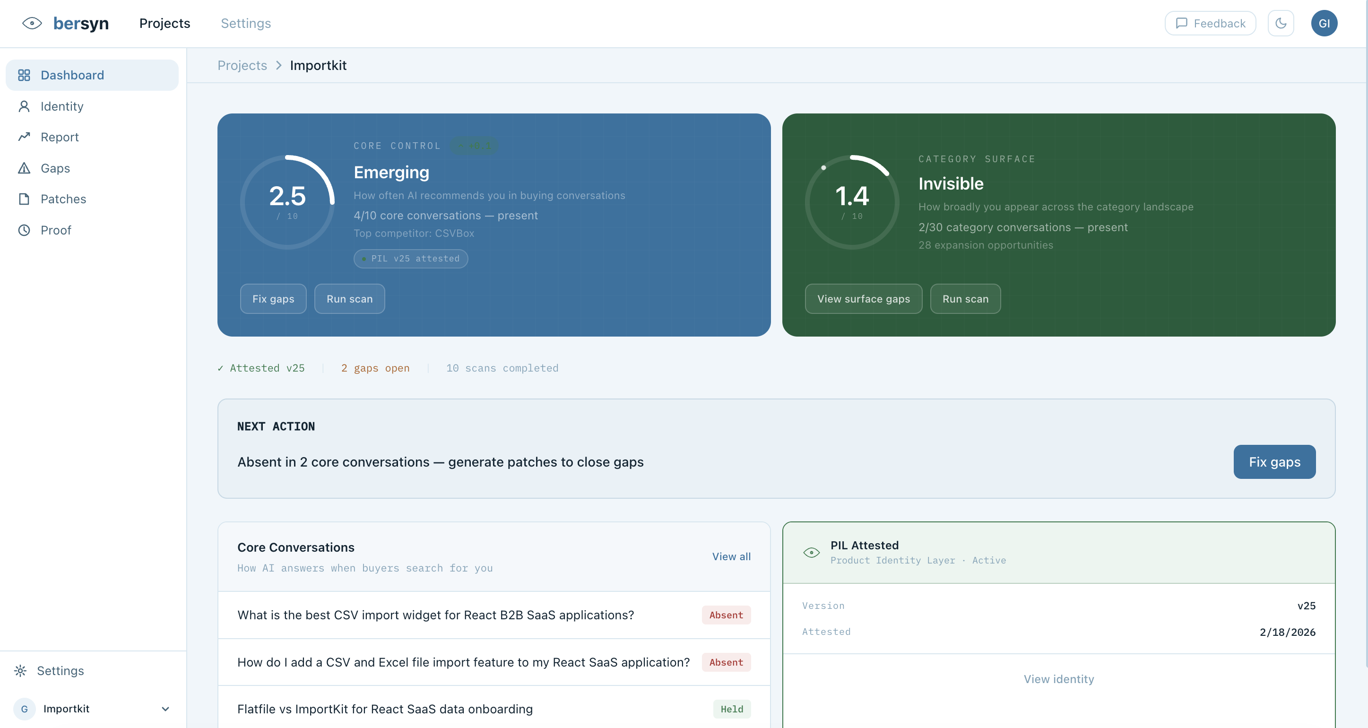Select the Proof clock icon
The width and height of the screenshot is (1368, 728).
[x=24, y=230]
